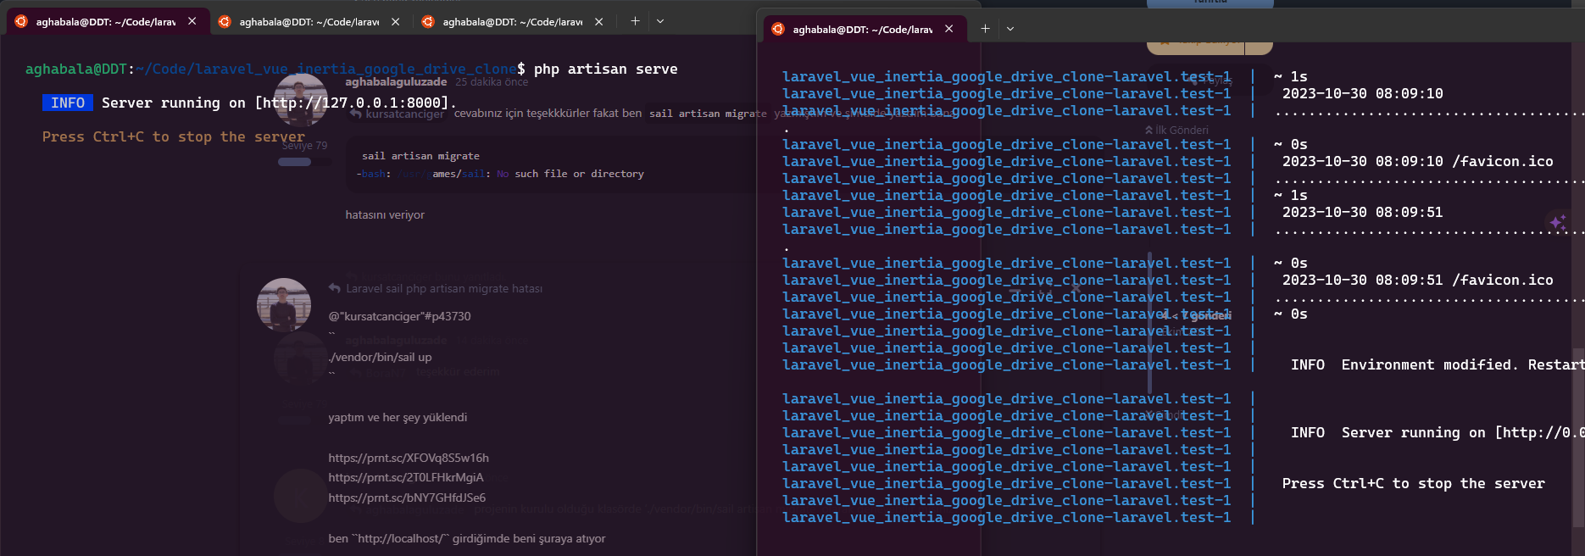
Task: Click aghabalaguluzade username in forum post
Action: point(396,81)
